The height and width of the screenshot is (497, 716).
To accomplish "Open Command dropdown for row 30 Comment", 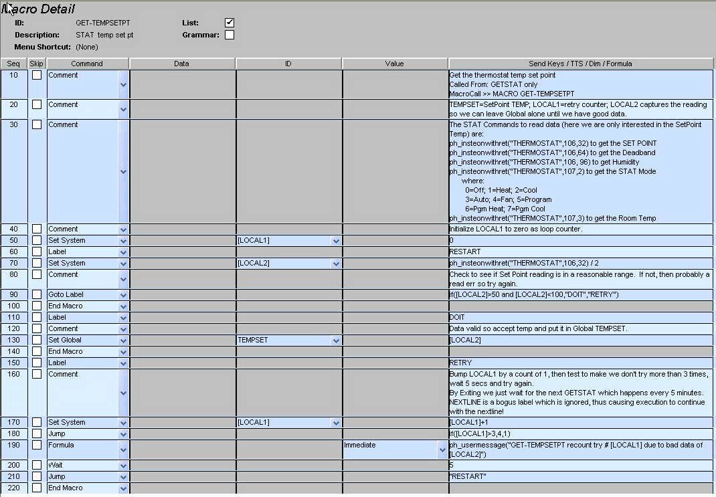I will coord(123,171).
